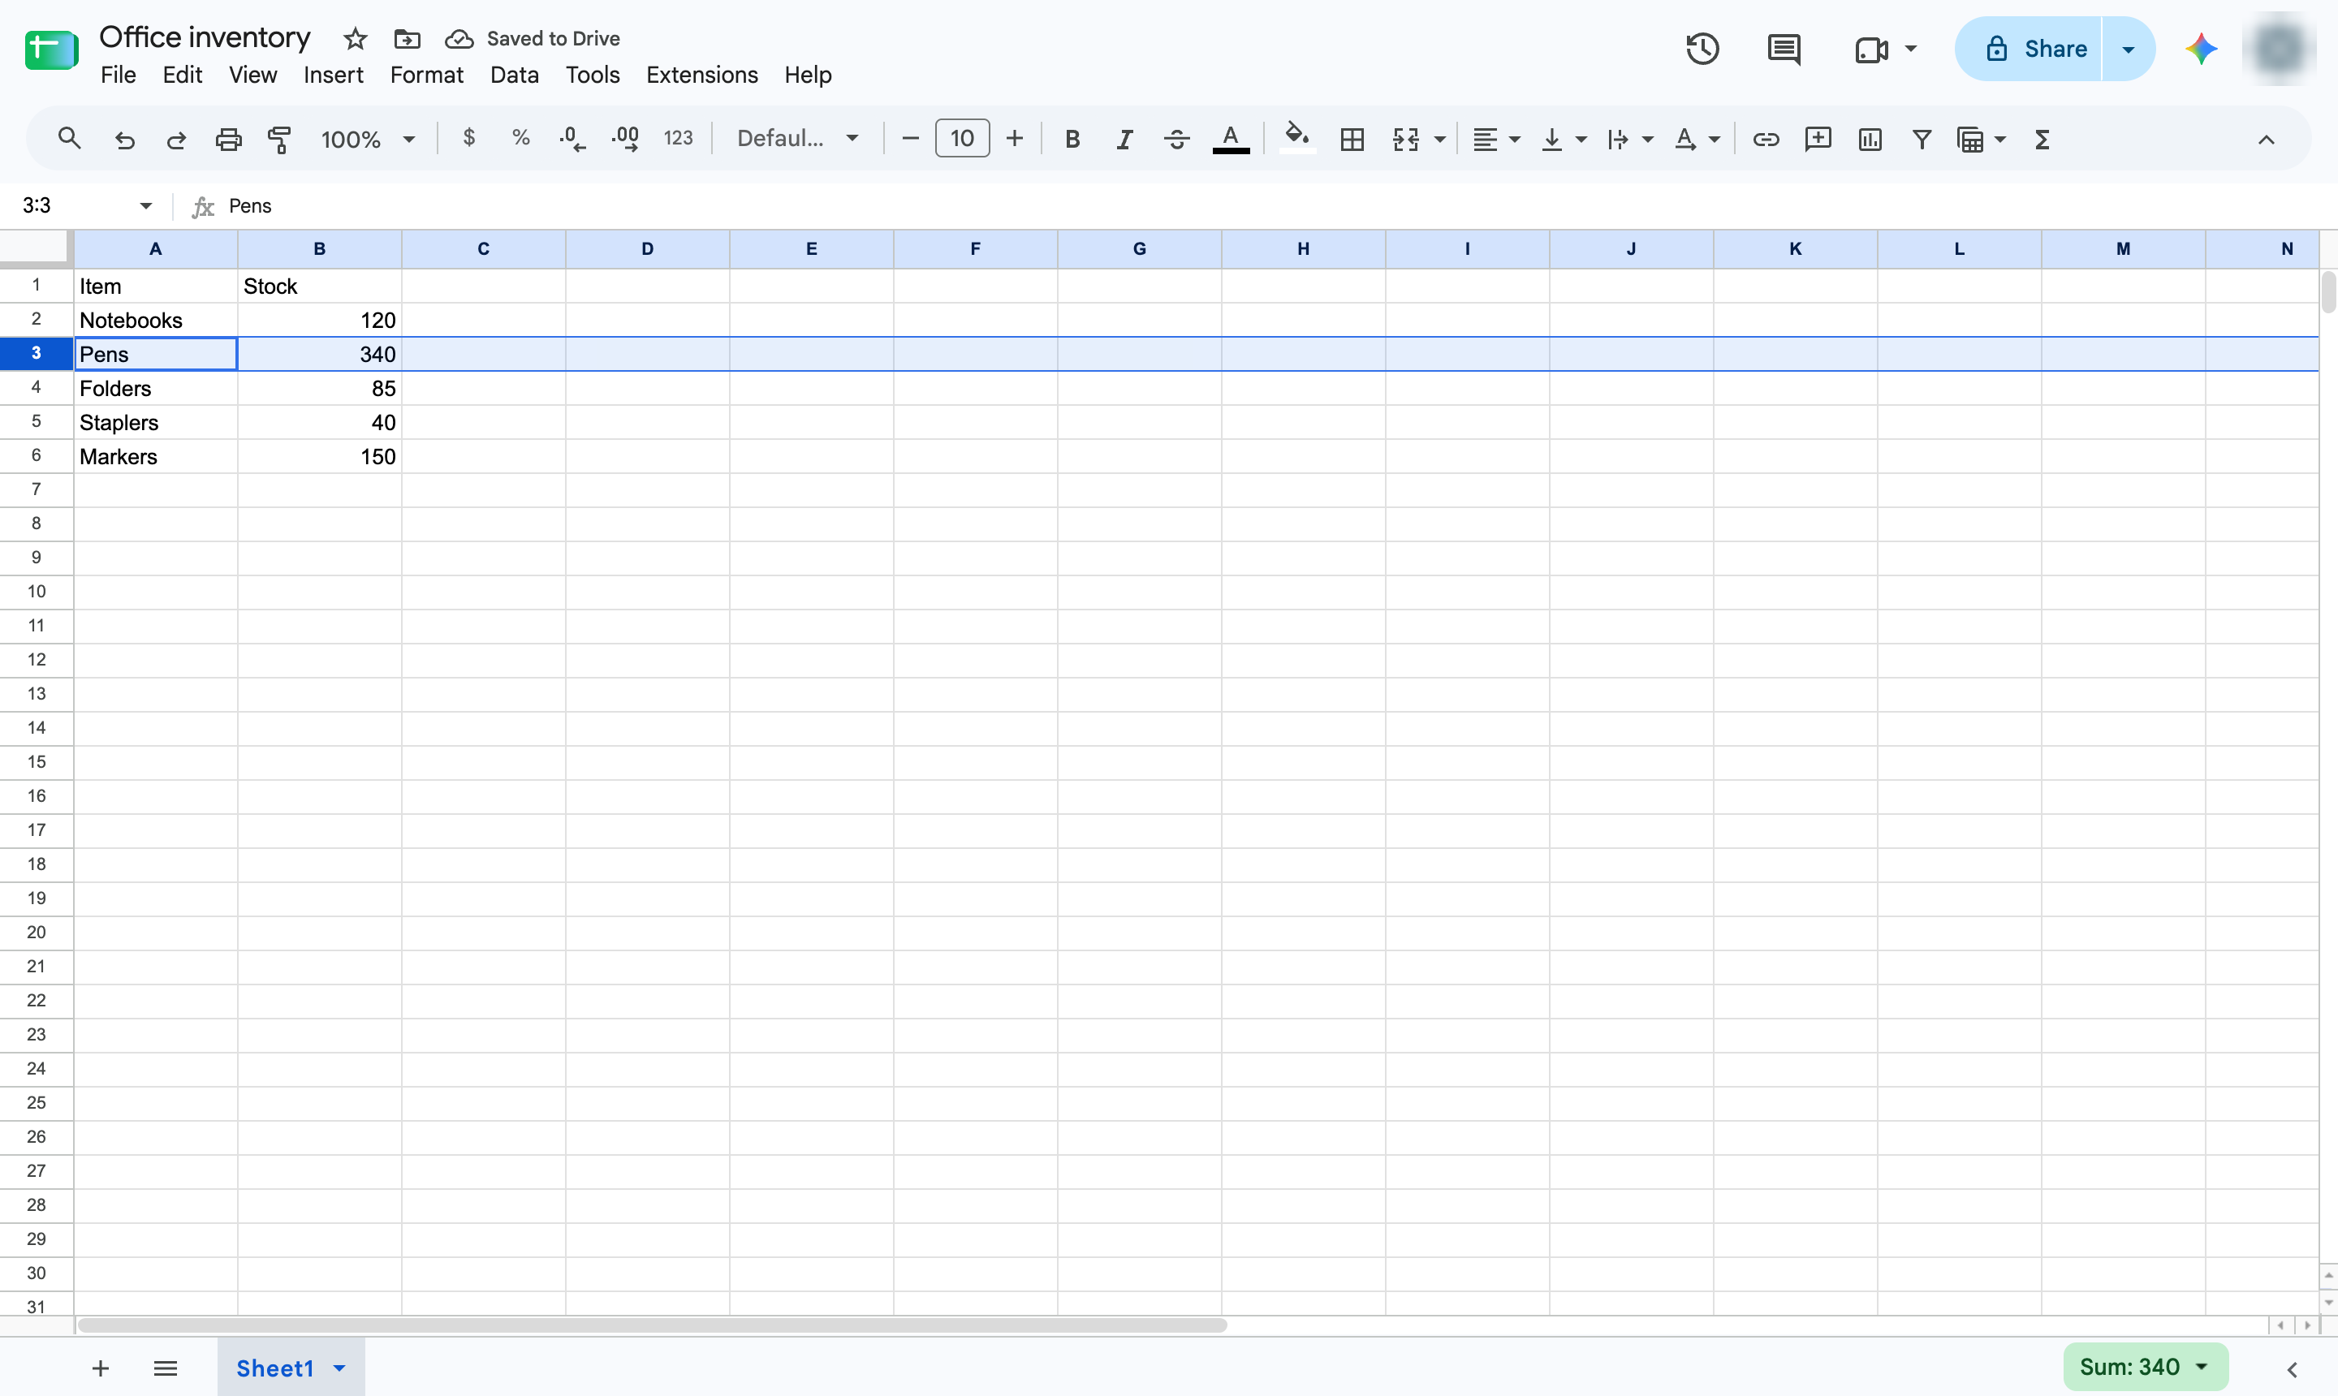
Task: Toggle italic formatting
Action: click(1124, 140)
